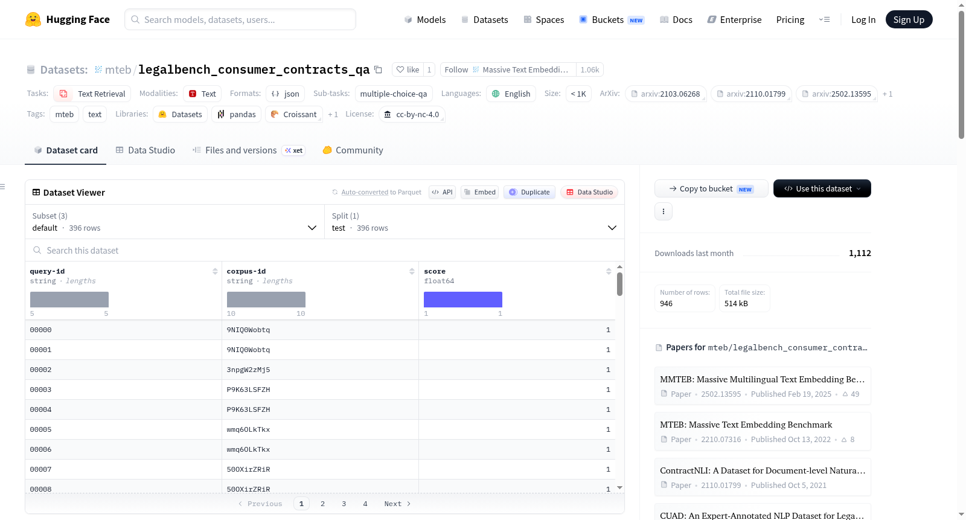
Task: Click the table vertical scrollbar thumb
Action: point(619,284)
